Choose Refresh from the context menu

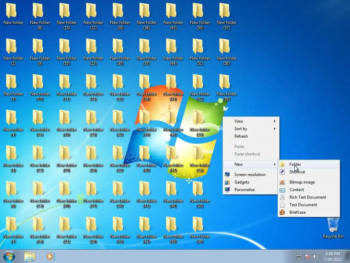click(x=251, y=136)
